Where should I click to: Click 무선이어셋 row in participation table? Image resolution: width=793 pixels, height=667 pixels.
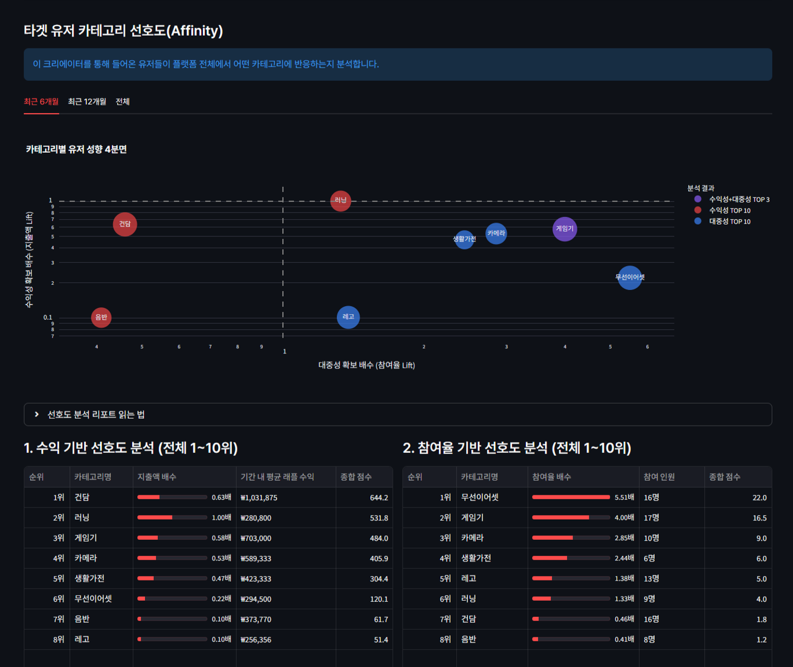[x=480, y=497]
